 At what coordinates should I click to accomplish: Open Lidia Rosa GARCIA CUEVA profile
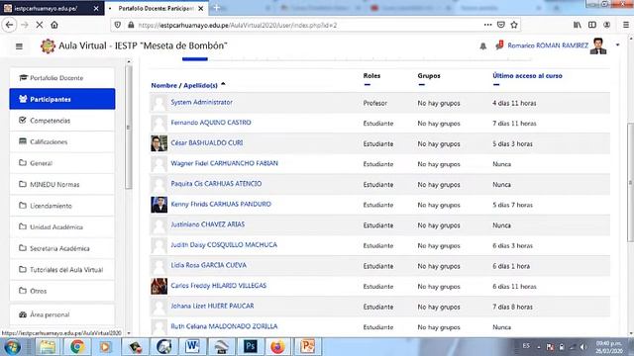[x=208, y=266]
